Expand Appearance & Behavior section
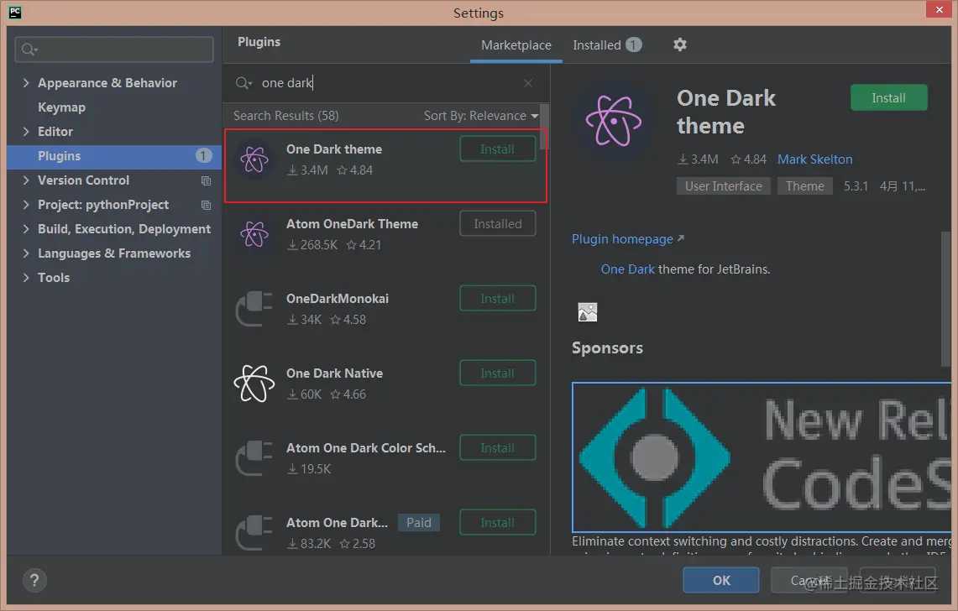The width and height of the screenshot is (958, 611). point(26,82)
